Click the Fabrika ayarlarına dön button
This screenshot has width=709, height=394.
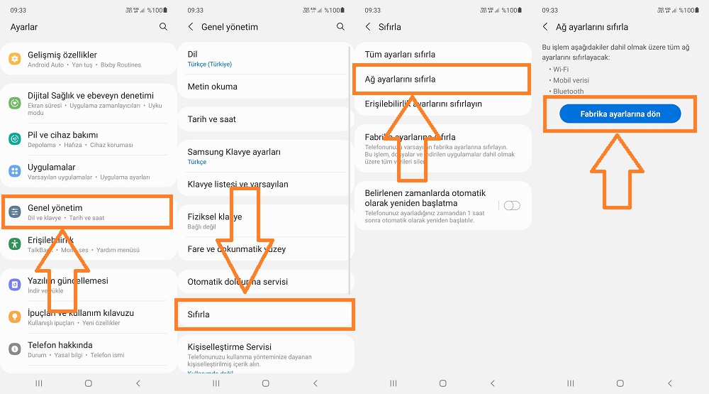tap(620, 114)
